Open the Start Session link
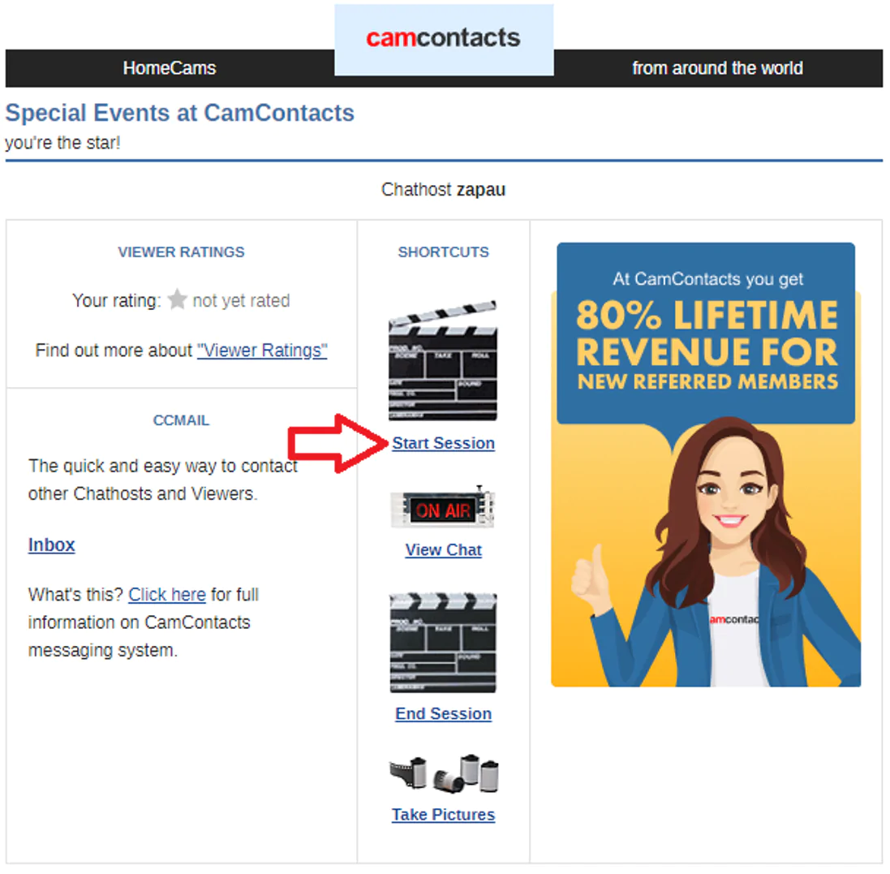Screen dimensions: 890x874 443,443
